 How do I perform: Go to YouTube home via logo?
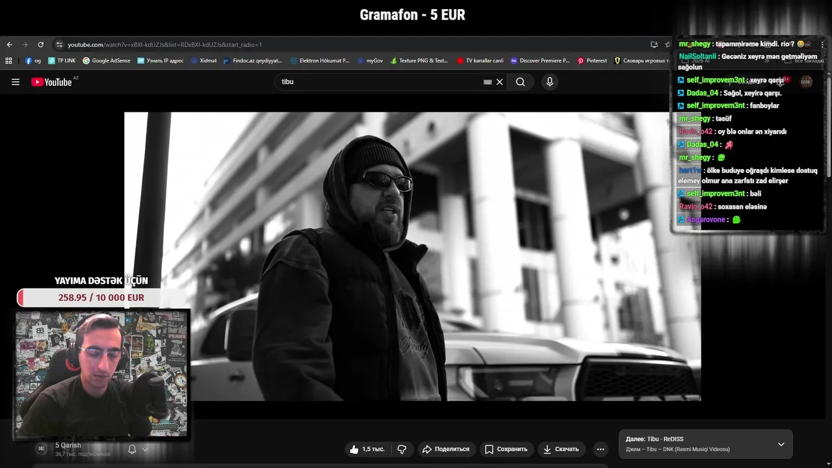[x=51, y=82]
